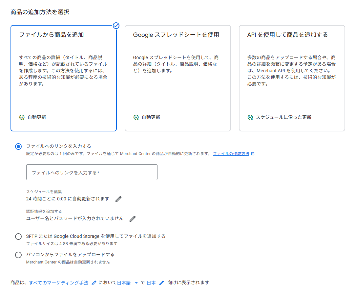The width and height of the screenshot is (355, 296).
Task: Click スケジュールに沿った更新 label in API card
Action: (x=283, y=117)
